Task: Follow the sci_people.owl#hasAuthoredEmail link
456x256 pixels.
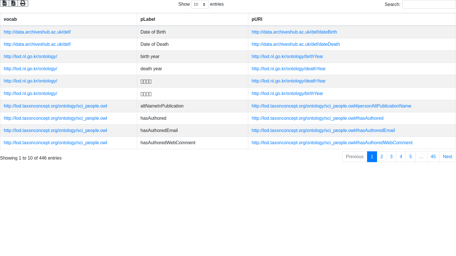Action: click(323, 131)
